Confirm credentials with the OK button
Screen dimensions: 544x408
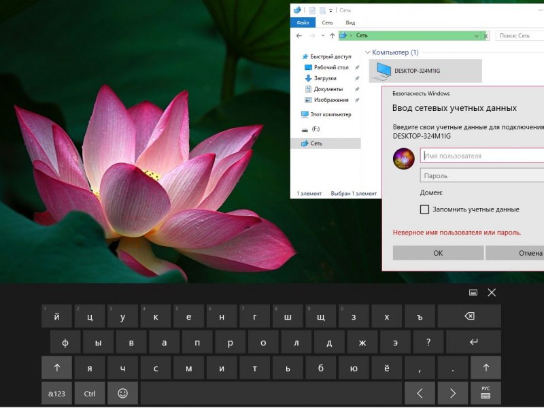438,253
